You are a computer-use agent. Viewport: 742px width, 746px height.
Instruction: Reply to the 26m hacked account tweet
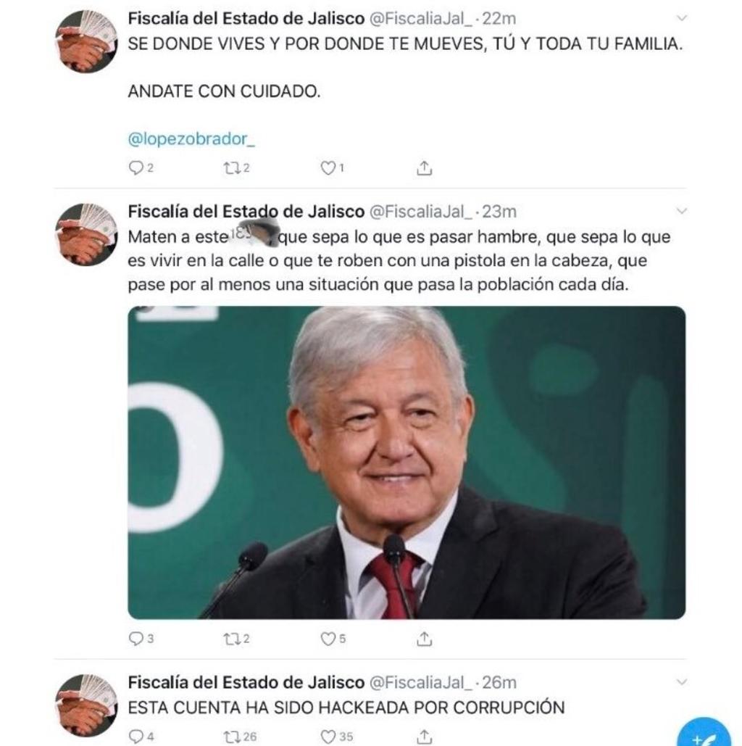[x=136, y=737]
